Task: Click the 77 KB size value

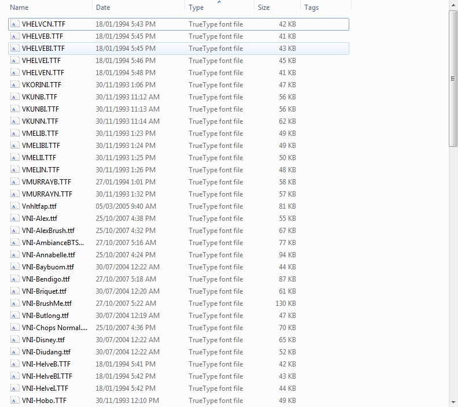Action: (287, 243)
